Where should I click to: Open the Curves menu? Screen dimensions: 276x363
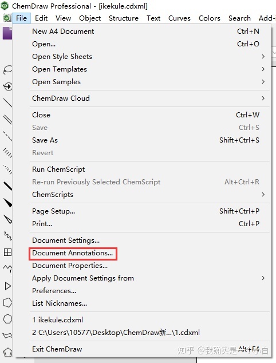[179, 18]
